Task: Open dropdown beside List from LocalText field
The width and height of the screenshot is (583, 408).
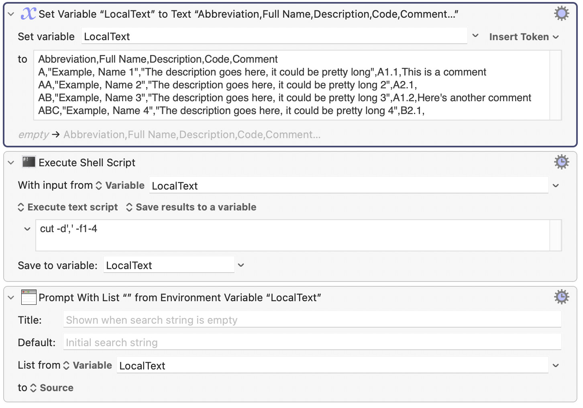Action: 556,365
